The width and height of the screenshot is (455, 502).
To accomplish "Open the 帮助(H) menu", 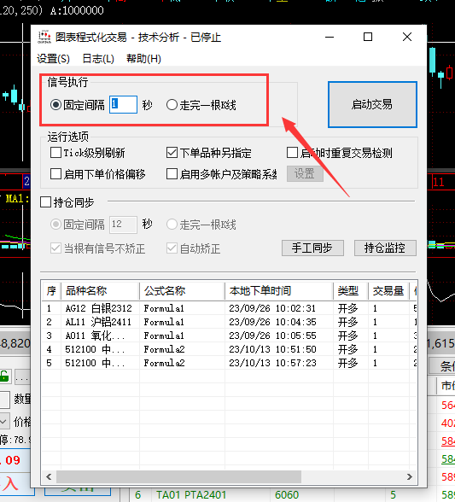I will tap(143, 59).
